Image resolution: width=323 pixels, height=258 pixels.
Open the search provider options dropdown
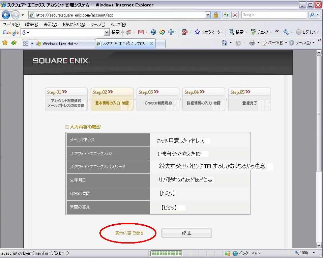[x=318, y=15]
